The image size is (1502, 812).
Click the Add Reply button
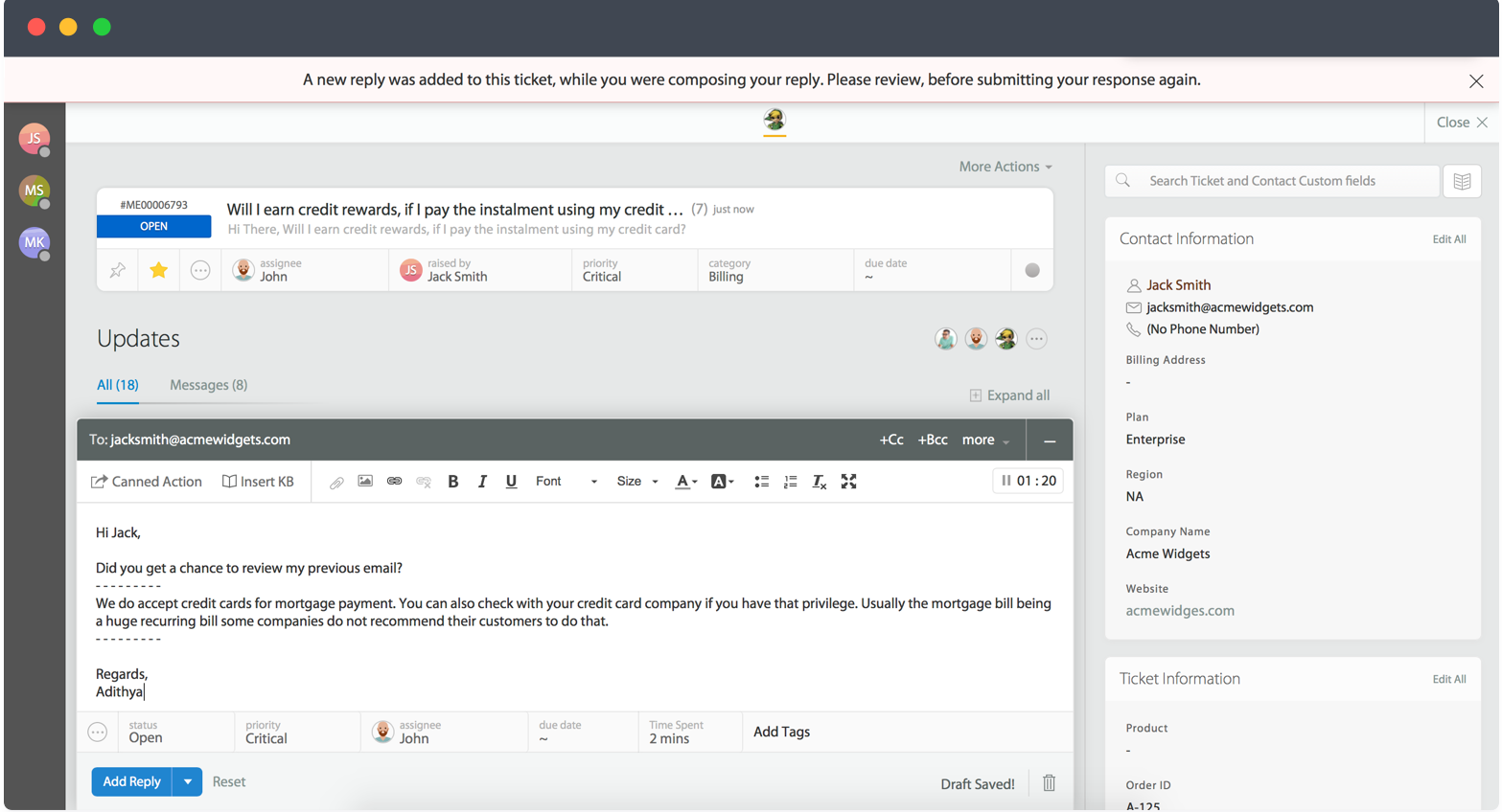[x=131, y=781]
